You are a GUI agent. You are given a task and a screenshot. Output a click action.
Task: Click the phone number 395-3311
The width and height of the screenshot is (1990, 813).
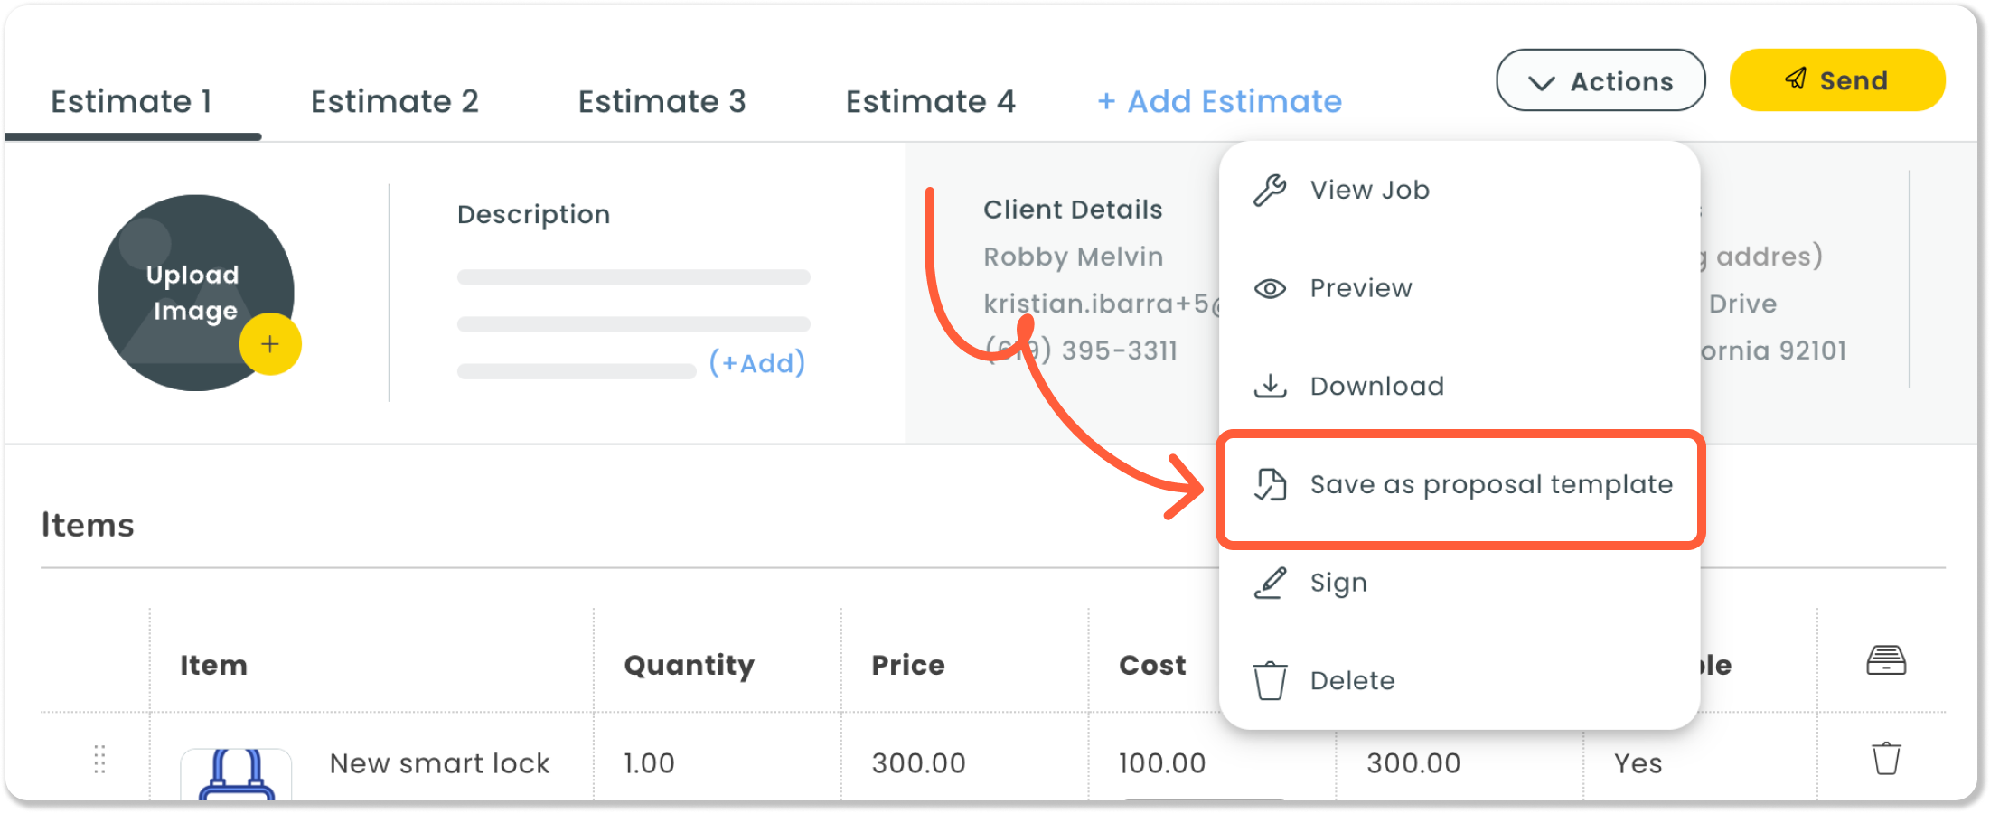coord(1081,350)
